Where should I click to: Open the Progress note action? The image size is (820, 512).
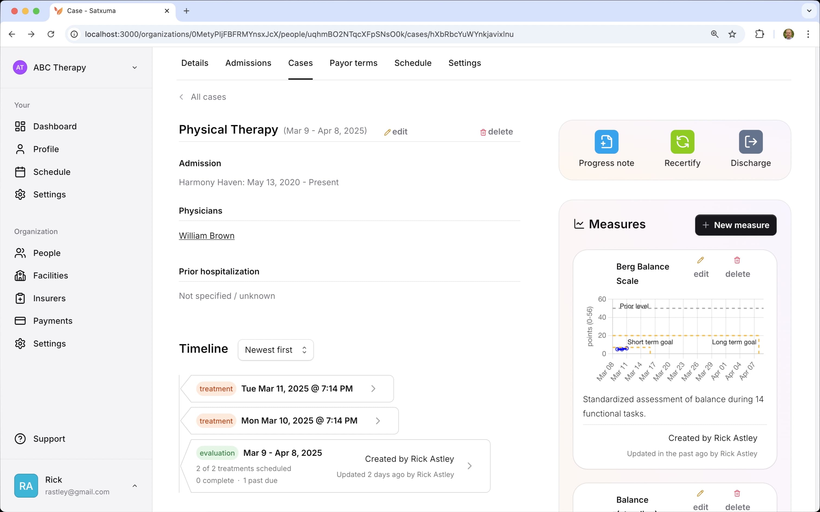tap(606, 148)
